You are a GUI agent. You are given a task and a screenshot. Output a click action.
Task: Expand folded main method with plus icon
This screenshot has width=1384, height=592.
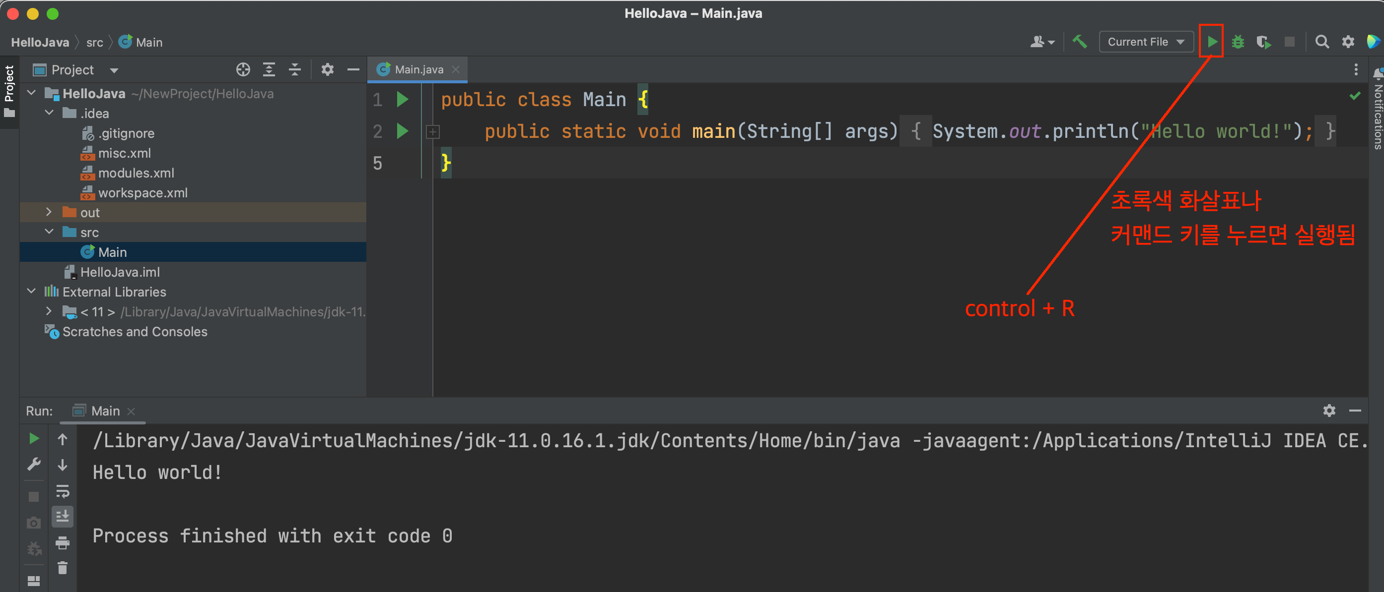click(432, 131)
